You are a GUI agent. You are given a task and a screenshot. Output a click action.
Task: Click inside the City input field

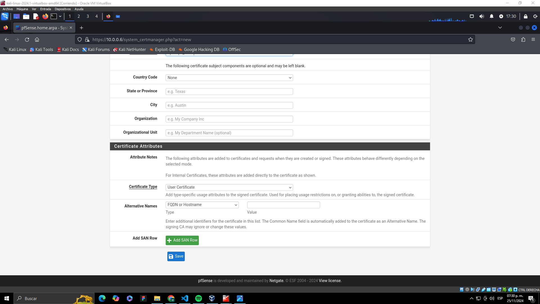[229, 105]
